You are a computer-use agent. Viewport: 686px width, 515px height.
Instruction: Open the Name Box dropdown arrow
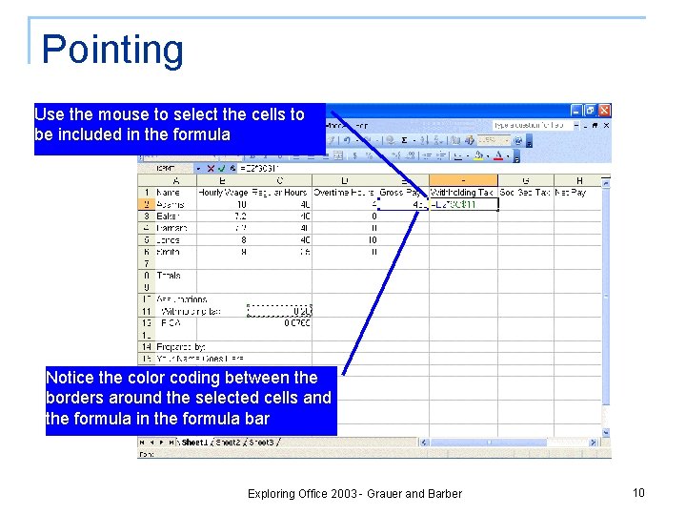[198, 168]
